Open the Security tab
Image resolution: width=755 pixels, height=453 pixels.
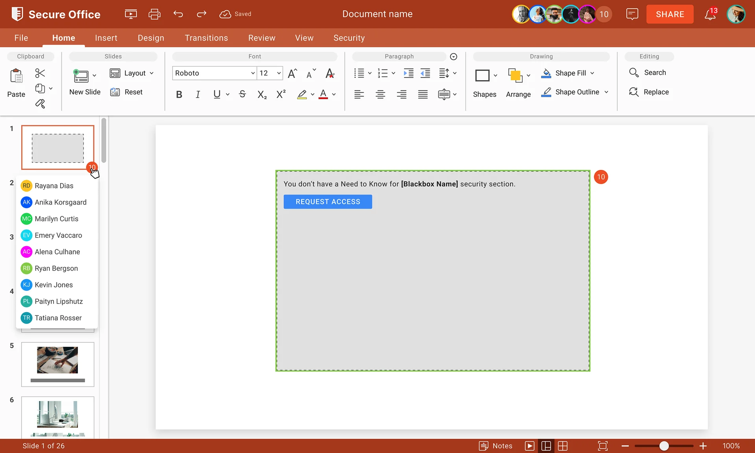coord(349,38)
